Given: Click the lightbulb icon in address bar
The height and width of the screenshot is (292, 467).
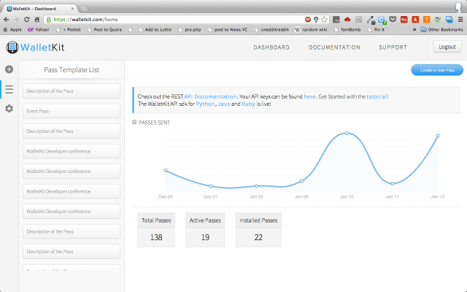Looking at the screenshot, I should pos(316,20).
